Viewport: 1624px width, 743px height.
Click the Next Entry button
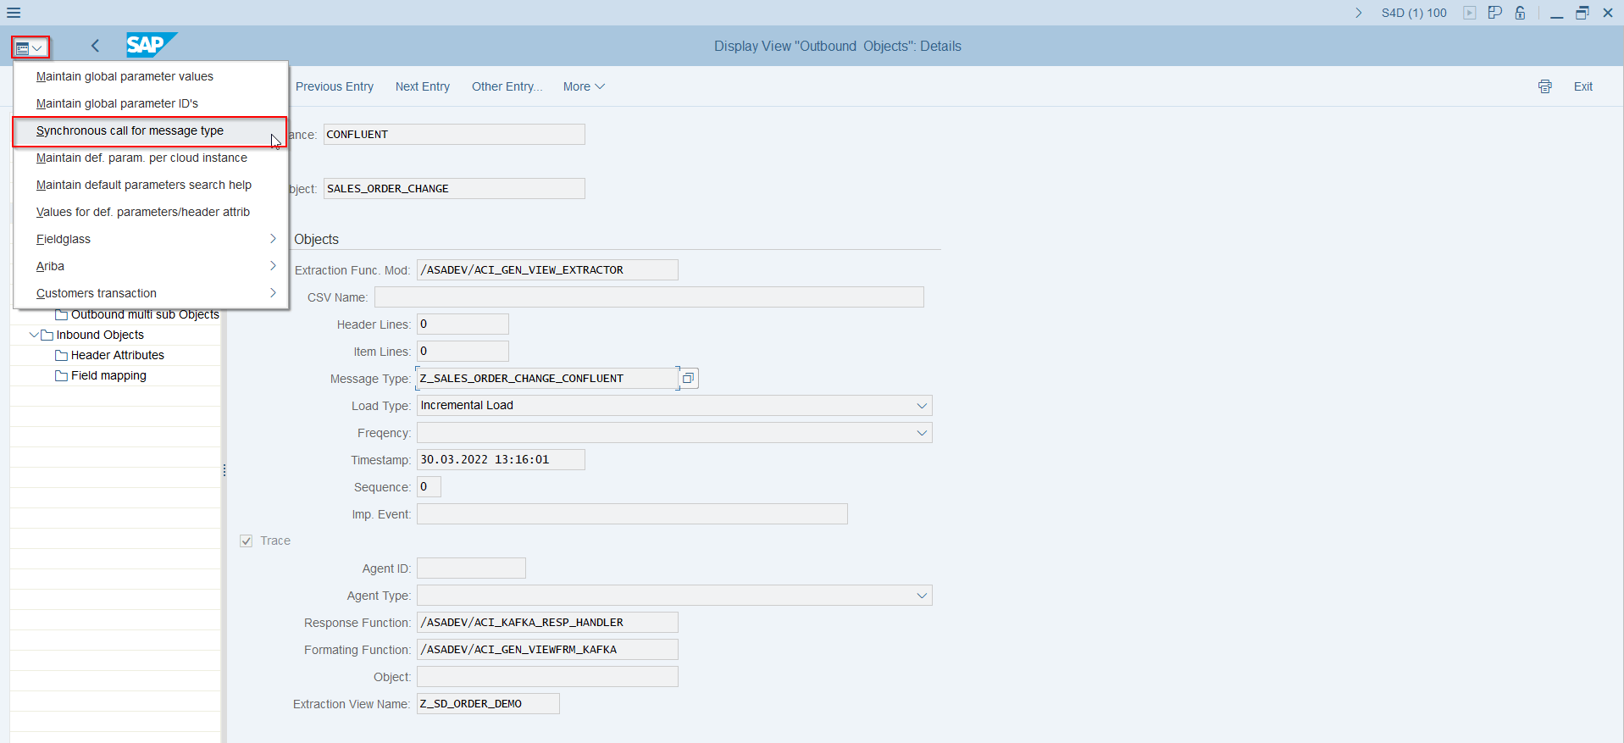(x=423, y=86)
